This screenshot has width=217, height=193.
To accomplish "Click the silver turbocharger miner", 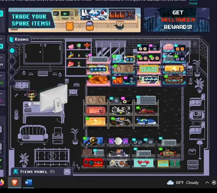I will [118, 163].
